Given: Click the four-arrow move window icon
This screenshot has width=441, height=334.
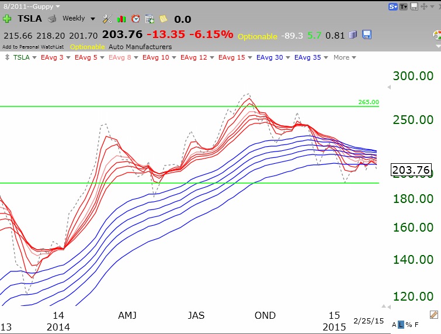Looking at the screenshot, I should tap(424, 6).
